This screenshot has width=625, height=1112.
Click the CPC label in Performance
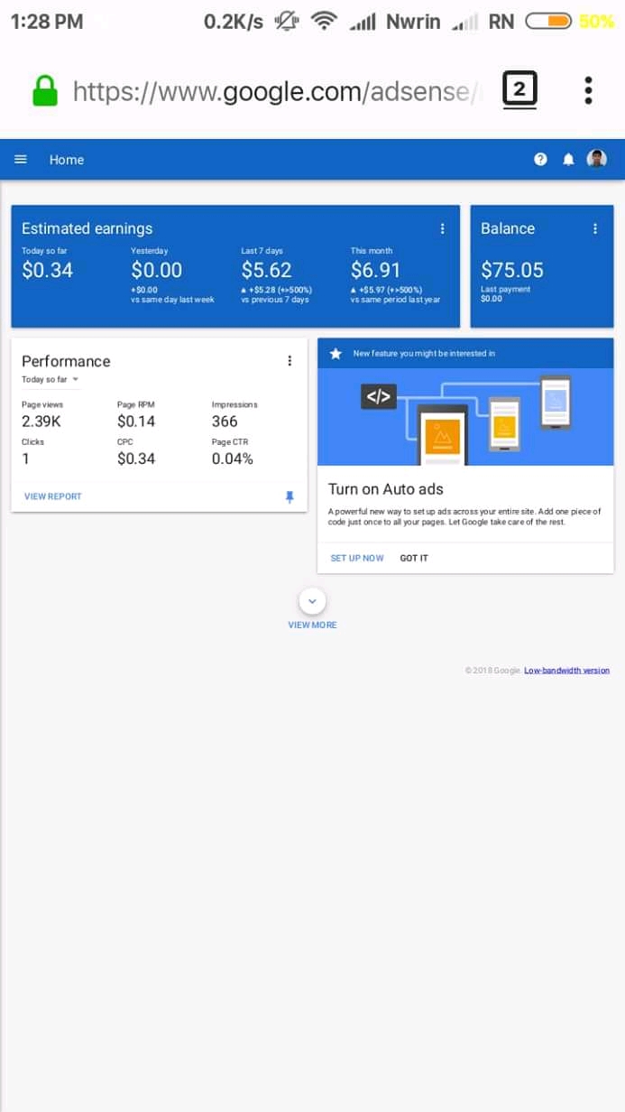coord(125,442)
